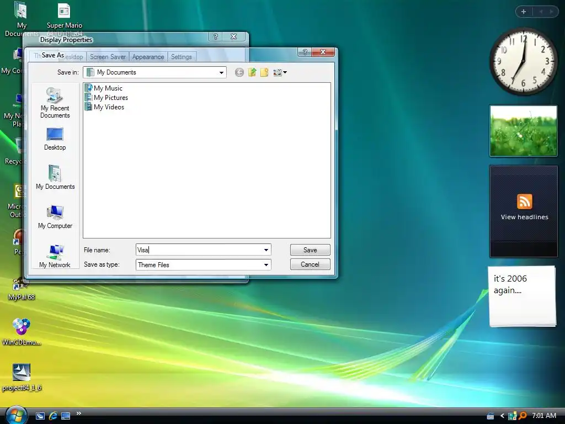The height and width of the screenshot is (424, 565).
Task: Click the Show Desktop quick launch icon
Action: click(x=66, y=416)
